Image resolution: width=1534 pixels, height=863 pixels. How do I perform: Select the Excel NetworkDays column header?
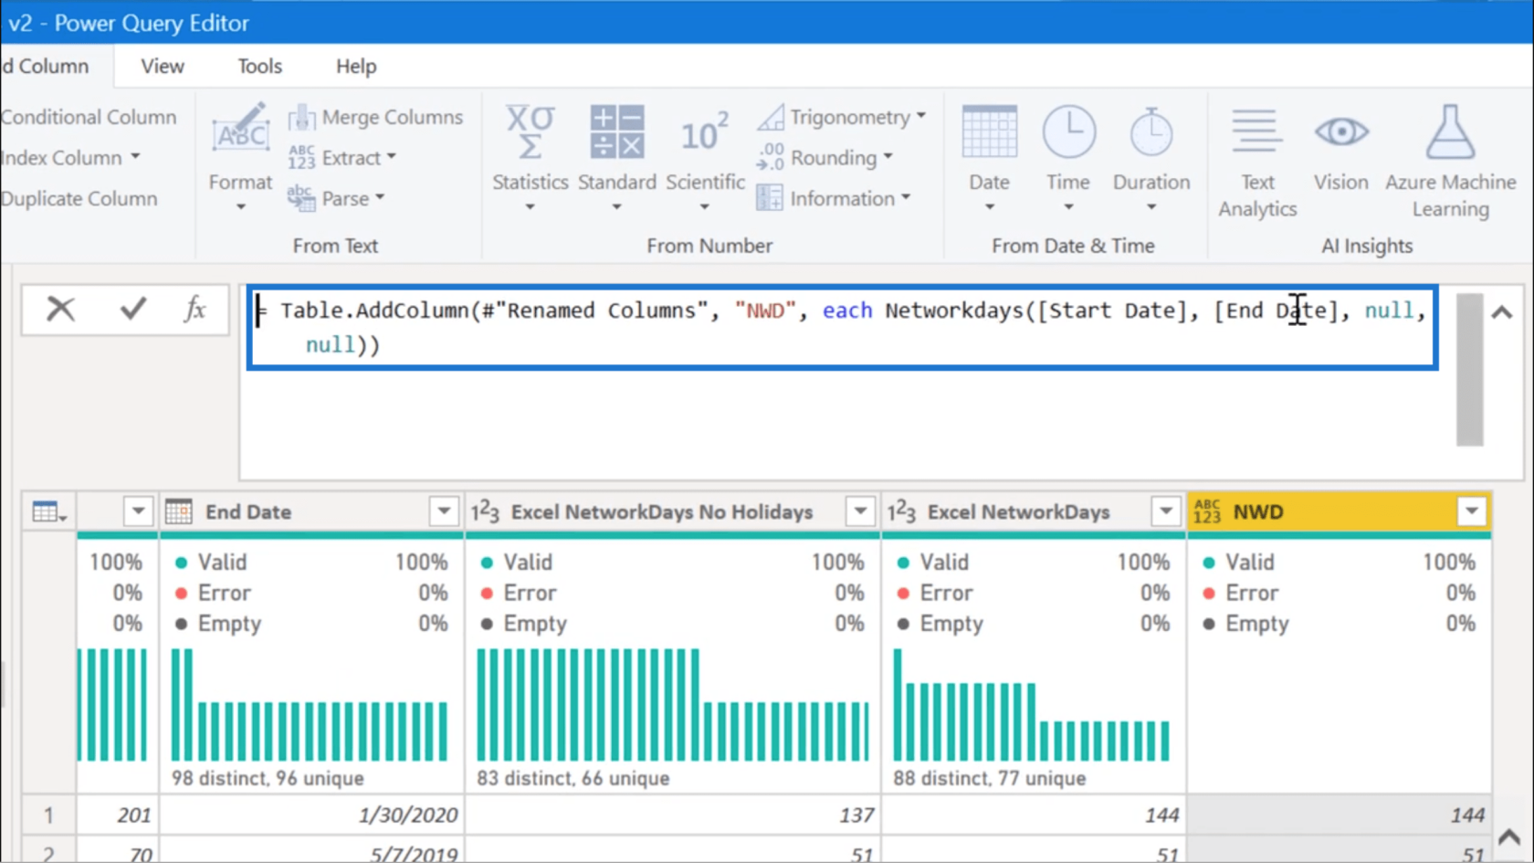[1034, 511]
